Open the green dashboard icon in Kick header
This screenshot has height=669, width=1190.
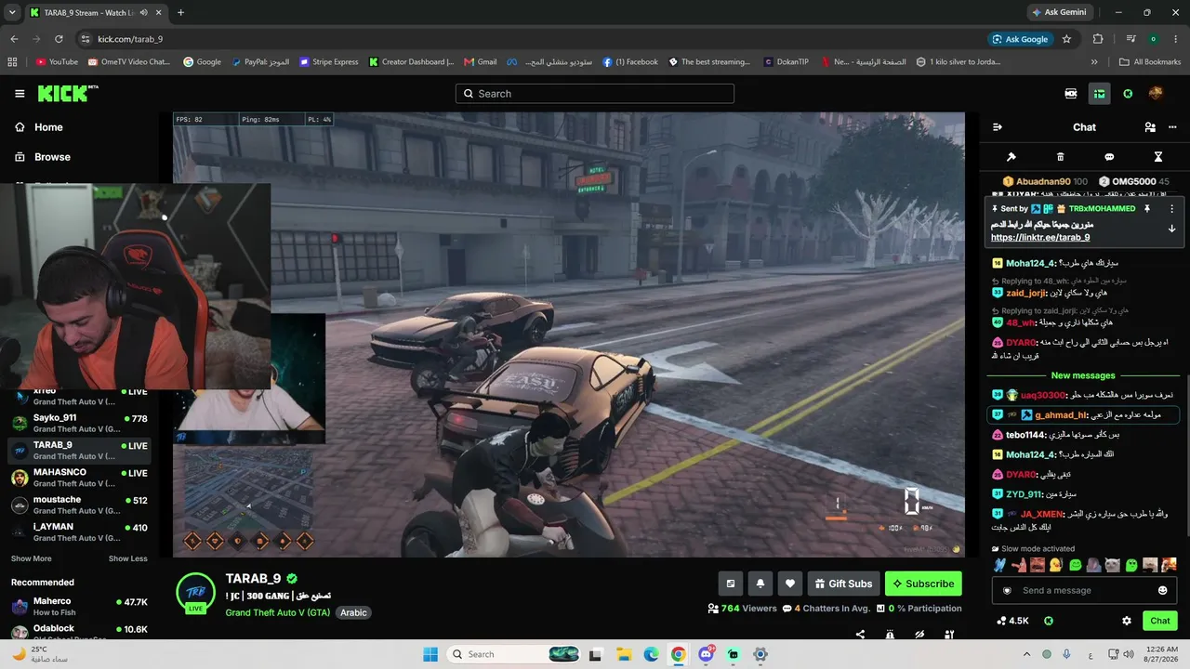click(1099, 94)
